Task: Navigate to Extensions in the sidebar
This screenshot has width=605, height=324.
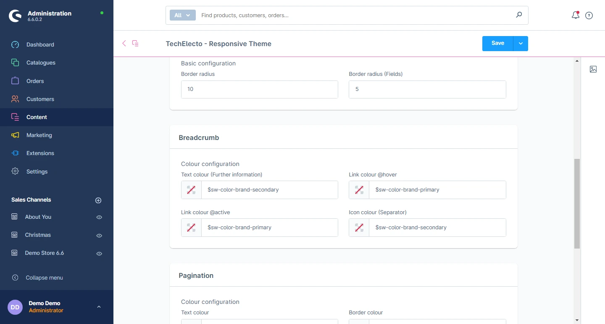Action: tap(40, 153)
